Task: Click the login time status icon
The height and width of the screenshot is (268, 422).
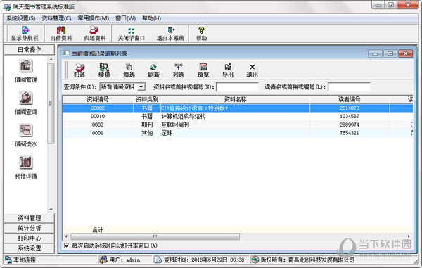Action: [x=158, y=260]
